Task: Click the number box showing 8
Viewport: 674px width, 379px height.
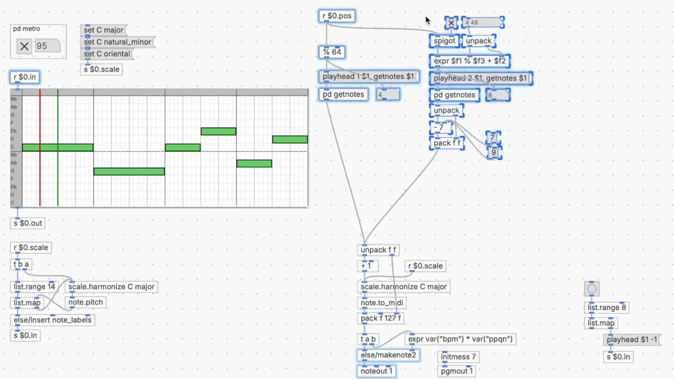Action: tap(498, 95)
